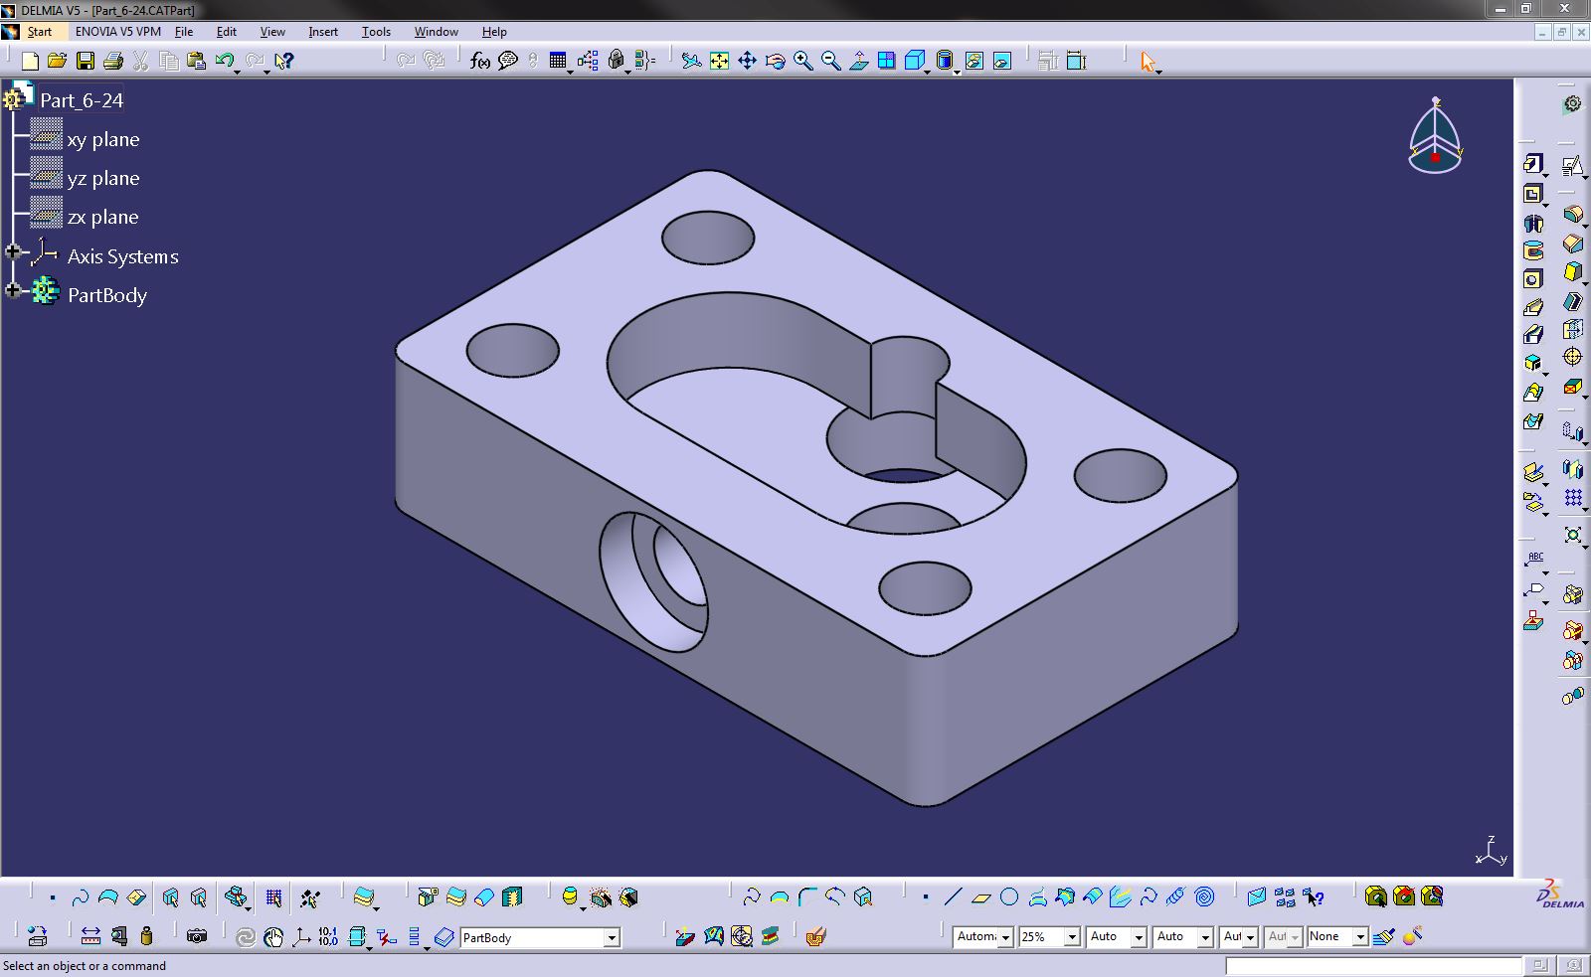Start the Edge Fillet tool
This screenshot has height=977, width=1591.
point(1572,215)
